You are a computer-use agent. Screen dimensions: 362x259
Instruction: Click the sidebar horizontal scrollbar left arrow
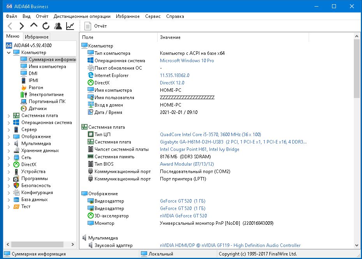tap(8, 244)
